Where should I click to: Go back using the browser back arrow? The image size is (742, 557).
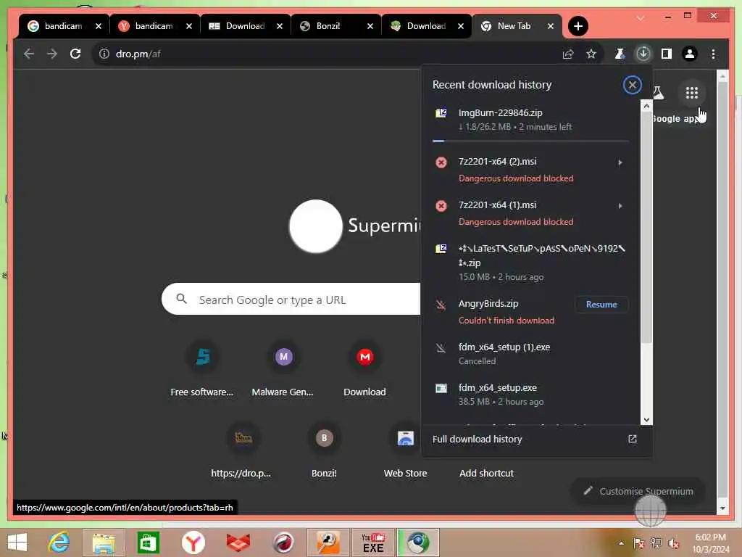pos(29,54)
